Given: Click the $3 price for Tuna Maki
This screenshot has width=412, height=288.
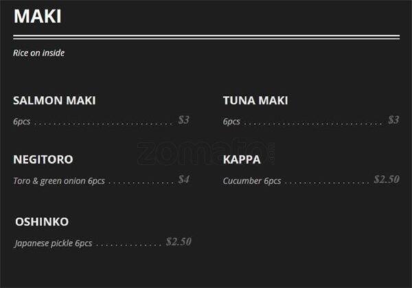Looking at the screenshot, I should coord(393,120).
